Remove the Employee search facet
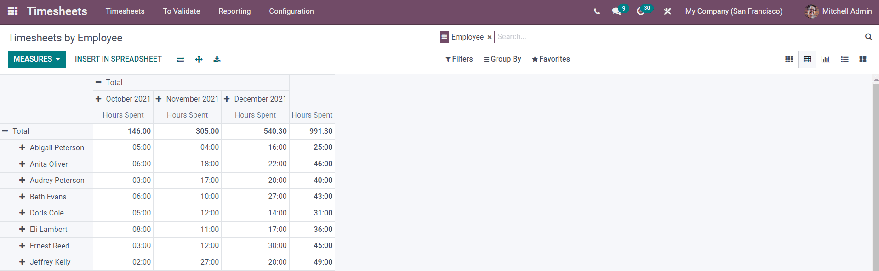 tap(490, 37)
